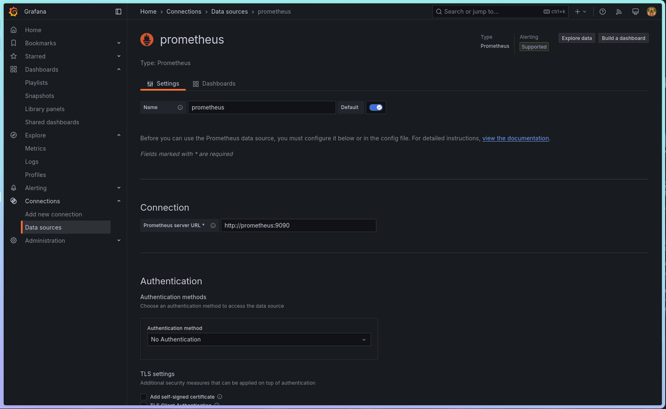This screenshot has width=666, height=409.
Task: Select Add new connection in sidebar
Action: pyautogui.click(x=53, y=214)
